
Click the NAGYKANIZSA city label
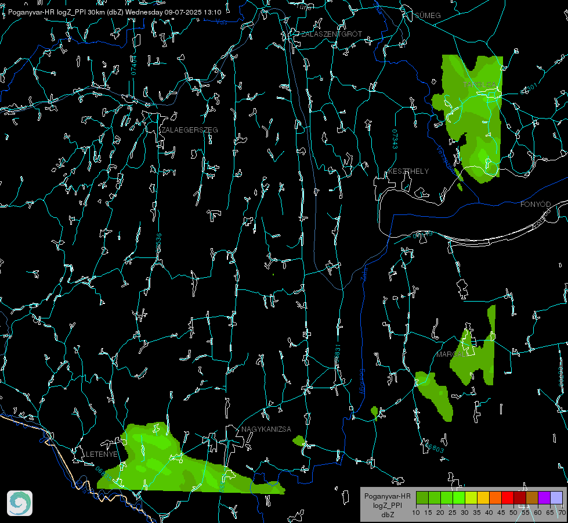pos(266,429)
